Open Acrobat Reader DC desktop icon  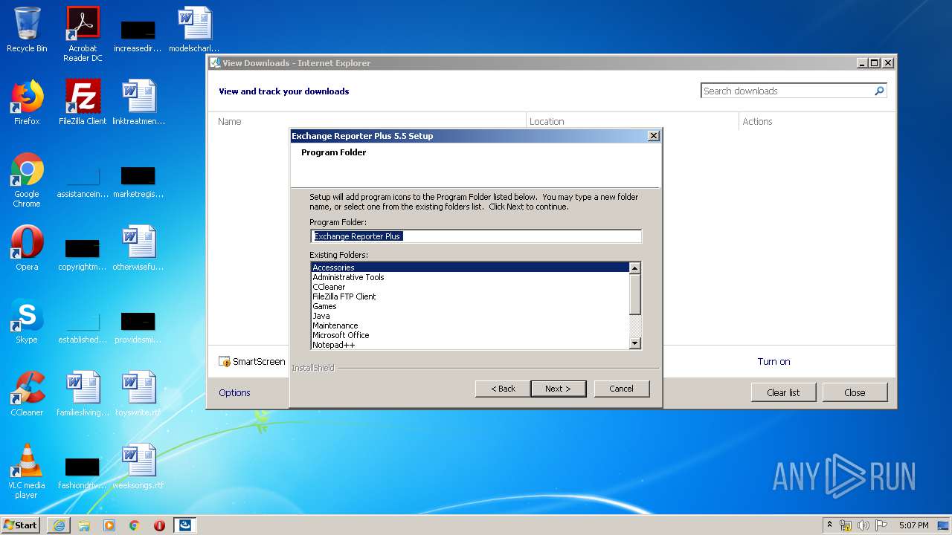pyautogui.click(x=83, y=34)
